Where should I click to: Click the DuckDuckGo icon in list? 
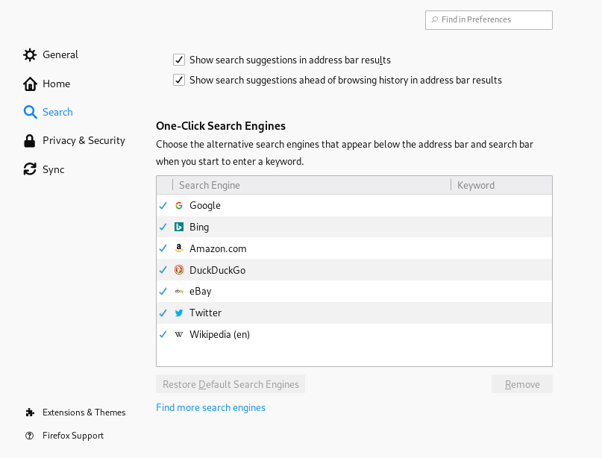click(179, 270)
